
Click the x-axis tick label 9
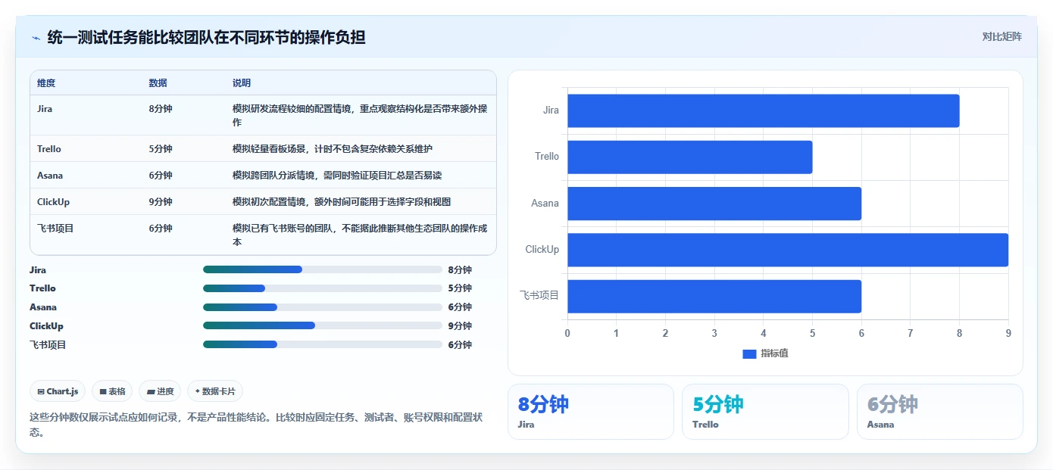(x=1008, y=333)
